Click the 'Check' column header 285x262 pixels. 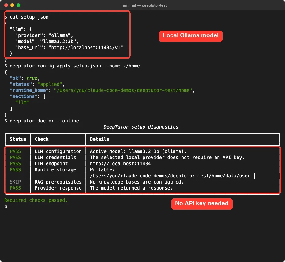42,139
